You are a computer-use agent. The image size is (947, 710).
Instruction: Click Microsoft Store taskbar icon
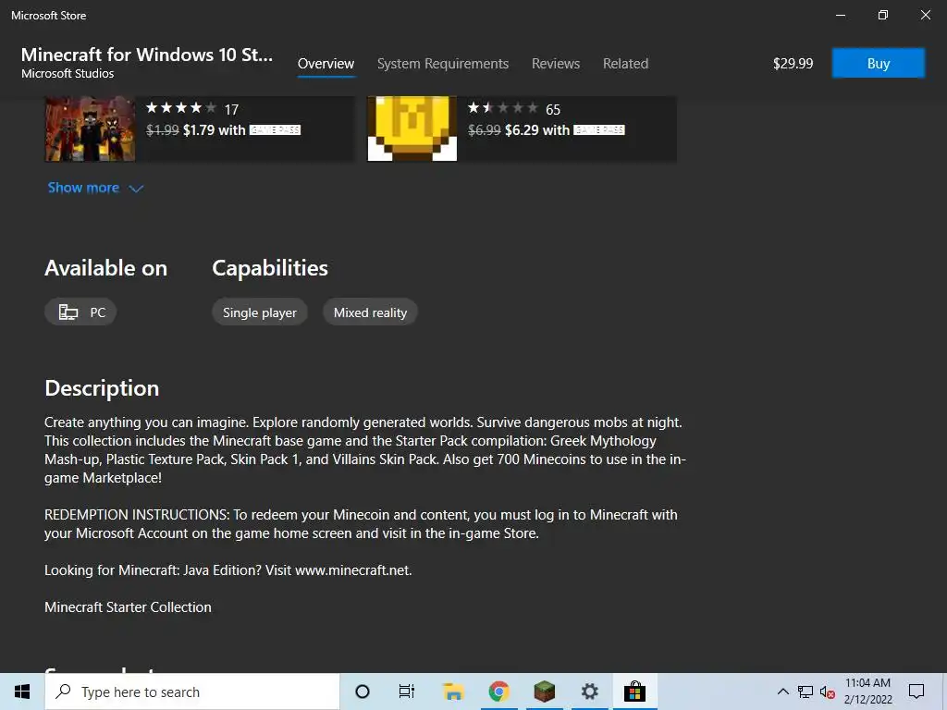click(x=634, y=692)
